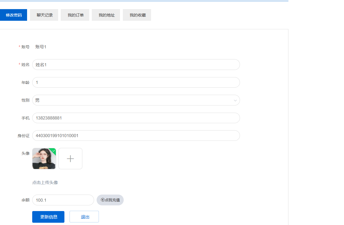Focus the 姓名 name input field
The height and width of the screenshot is (225, 344).
pos(136,65)
